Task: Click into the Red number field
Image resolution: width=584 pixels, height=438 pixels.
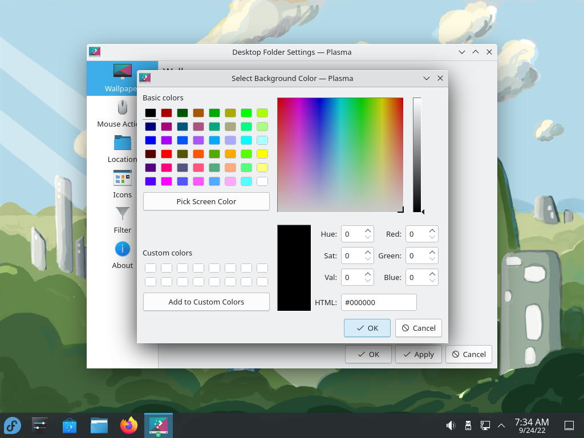Action: [416, 234]
